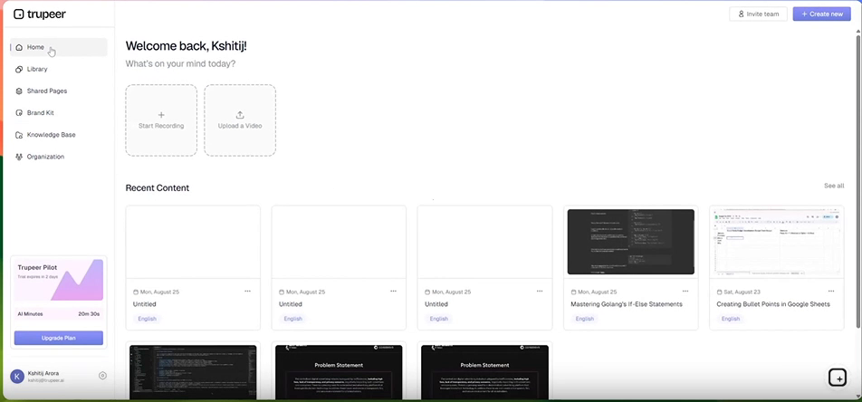Click the Organization people icon
This screenshot has width=862, height=402.
[19, 157]
